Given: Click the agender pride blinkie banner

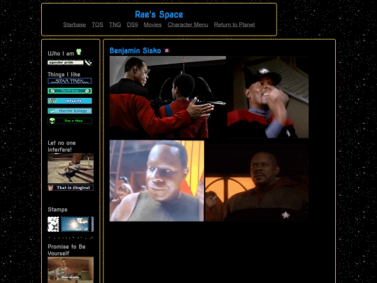Looking at the screenshot, I should point(66,63).
